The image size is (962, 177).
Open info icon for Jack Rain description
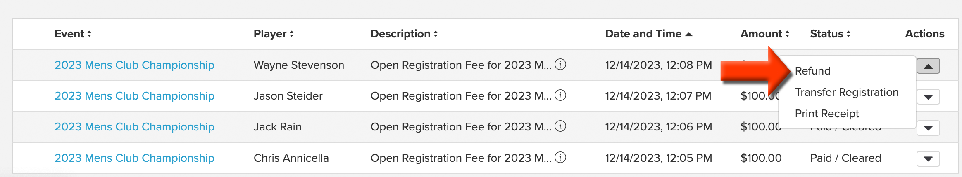560,126
